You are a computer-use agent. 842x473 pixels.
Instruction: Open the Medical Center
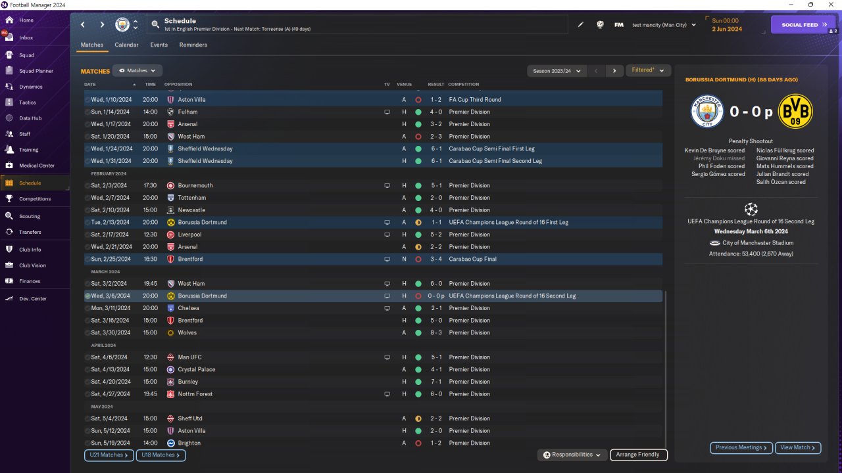(x=36, y=166)
